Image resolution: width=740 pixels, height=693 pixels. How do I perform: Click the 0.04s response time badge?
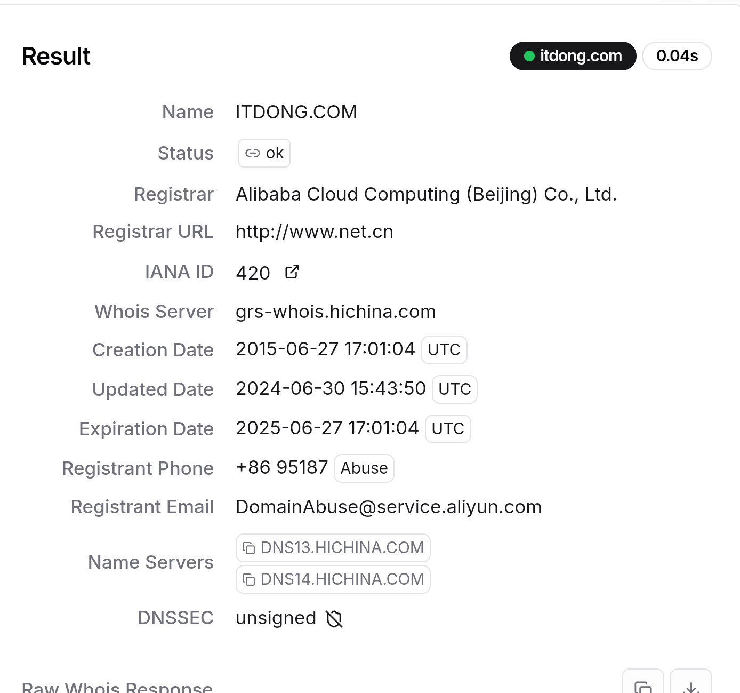[x=677, y=56]
